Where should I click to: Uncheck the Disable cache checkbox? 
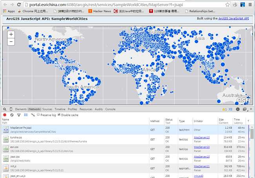59,115
